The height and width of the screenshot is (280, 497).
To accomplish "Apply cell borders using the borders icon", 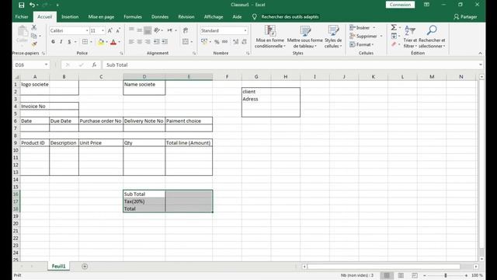I will tap(85, 41).
